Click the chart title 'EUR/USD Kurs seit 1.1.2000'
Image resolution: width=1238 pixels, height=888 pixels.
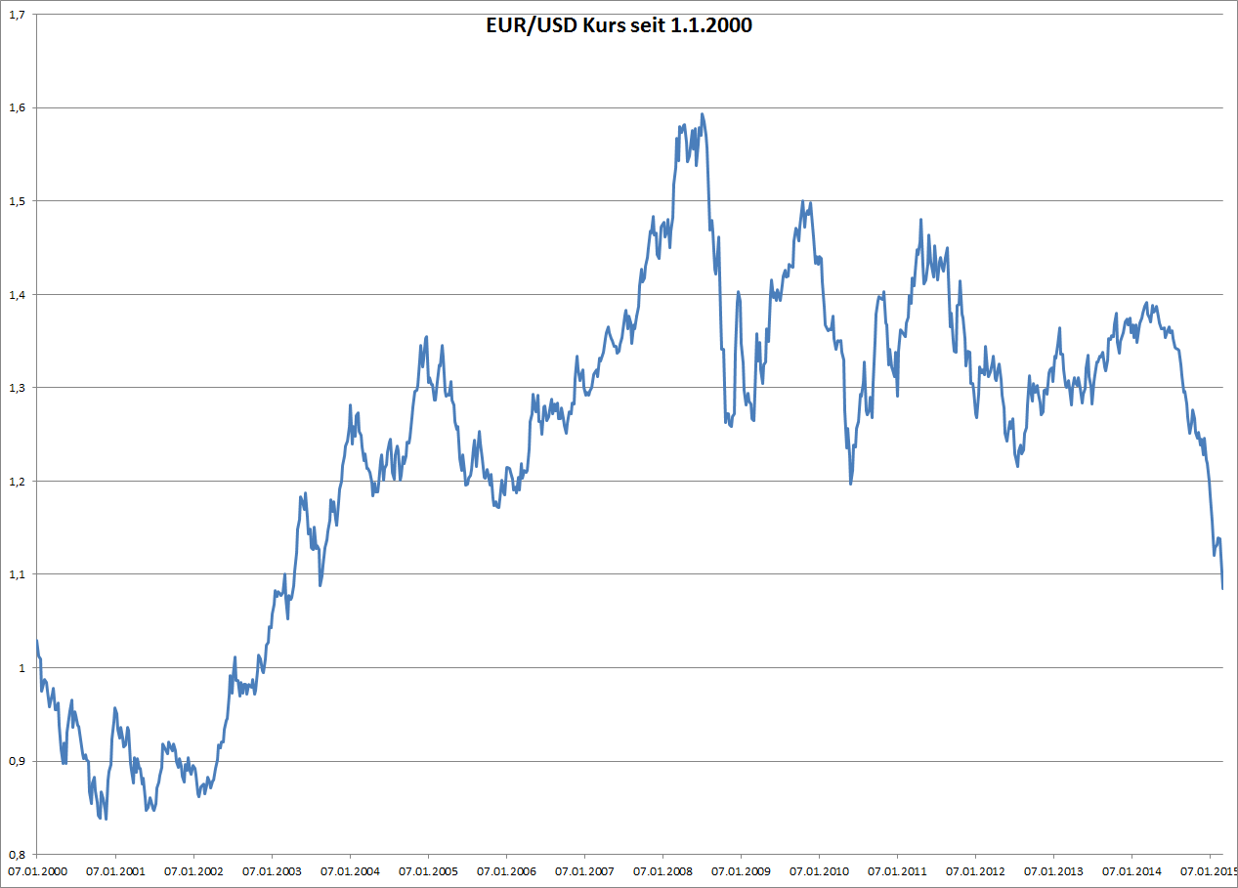619,26
